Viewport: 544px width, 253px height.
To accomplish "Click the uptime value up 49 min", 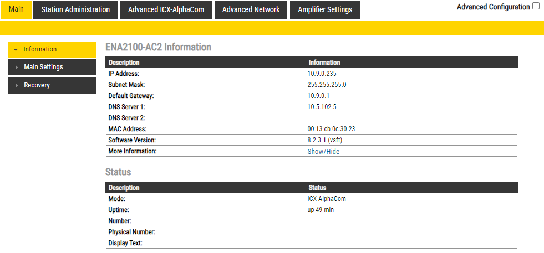I will [x=321, y=210].
